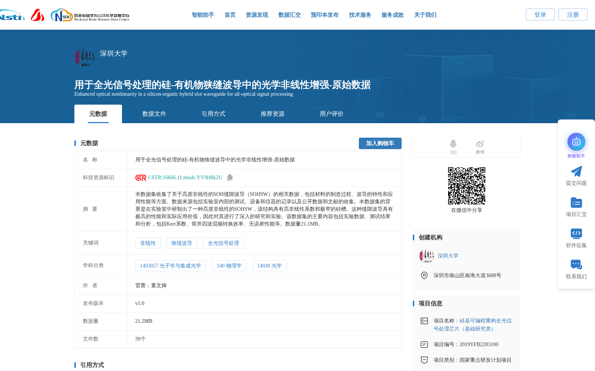Click the 提交问题 paper plane icon
This screenshot has height=371, width=595.
[576, 171]
